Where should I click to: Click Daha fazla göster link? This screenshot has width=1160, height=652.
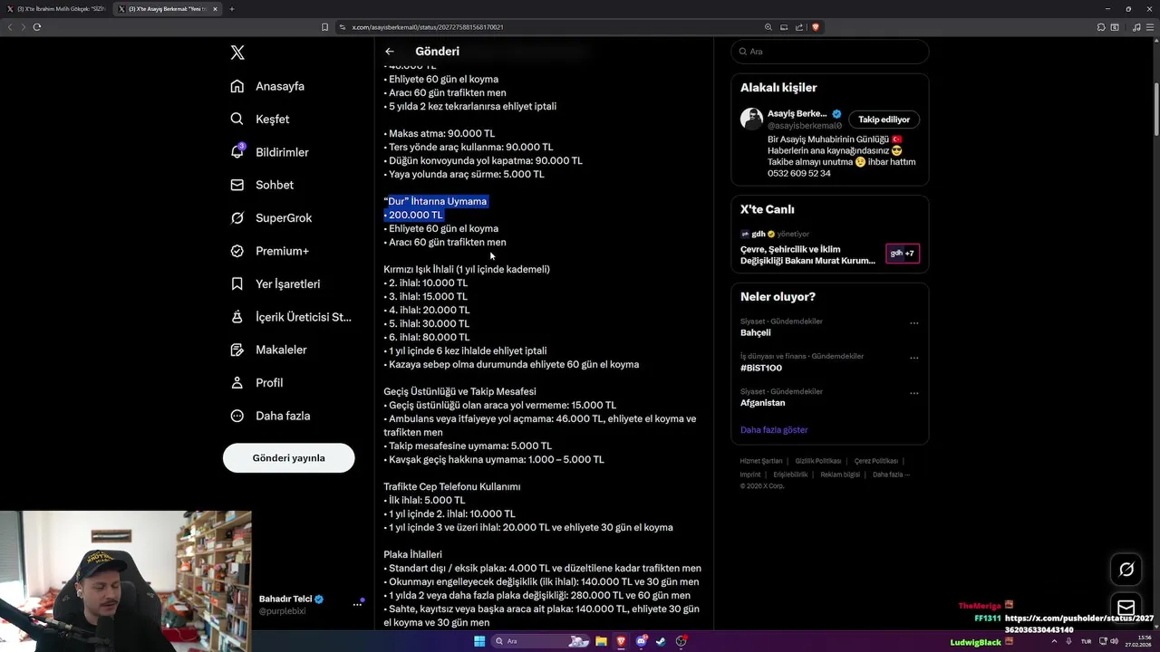(774, 430)
